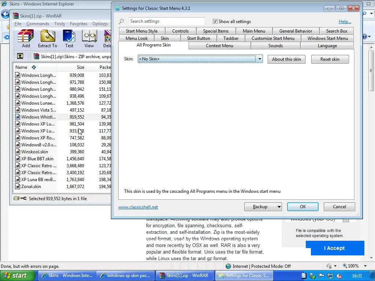The height and width of the screenshot is (281, 375).
Task: Click the Extract To icon in WinRAR
Action: coord(48,36)
